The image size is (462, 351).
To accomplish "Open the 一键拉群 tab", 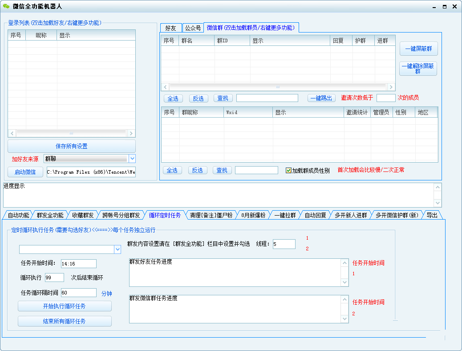I will [x=285, y=215].
